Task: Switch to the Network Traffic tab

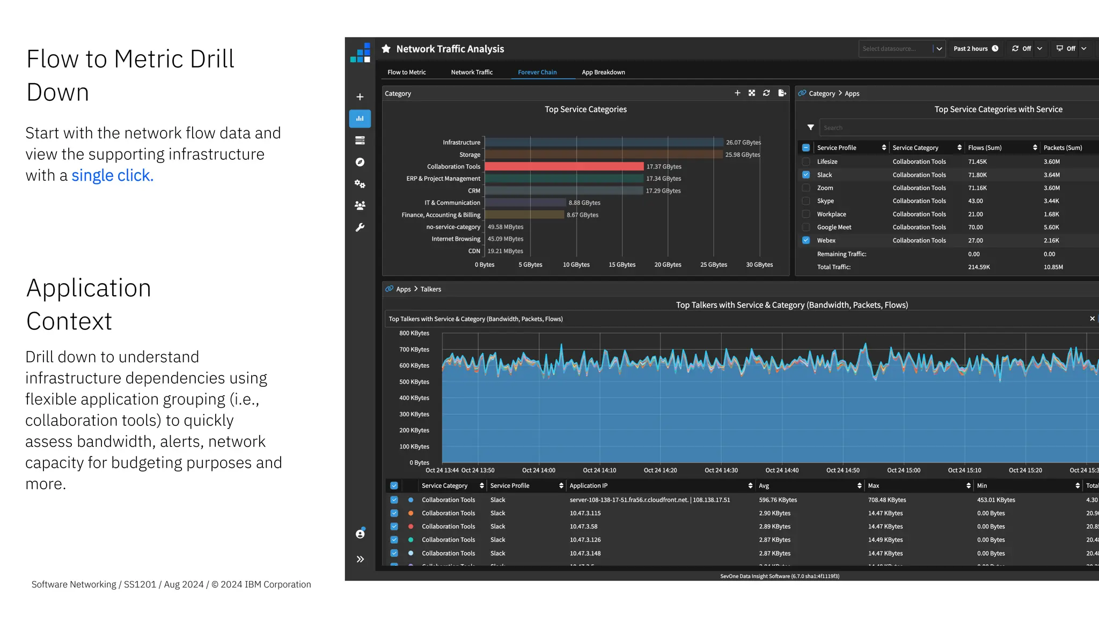Action: tap(472, 72)
